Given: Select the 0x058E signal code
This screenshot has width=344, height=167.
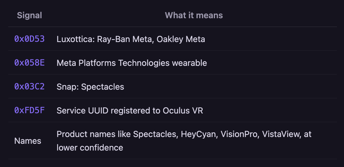Looking at the screenshot, I should pyautogui.click(x=29, y=63).
